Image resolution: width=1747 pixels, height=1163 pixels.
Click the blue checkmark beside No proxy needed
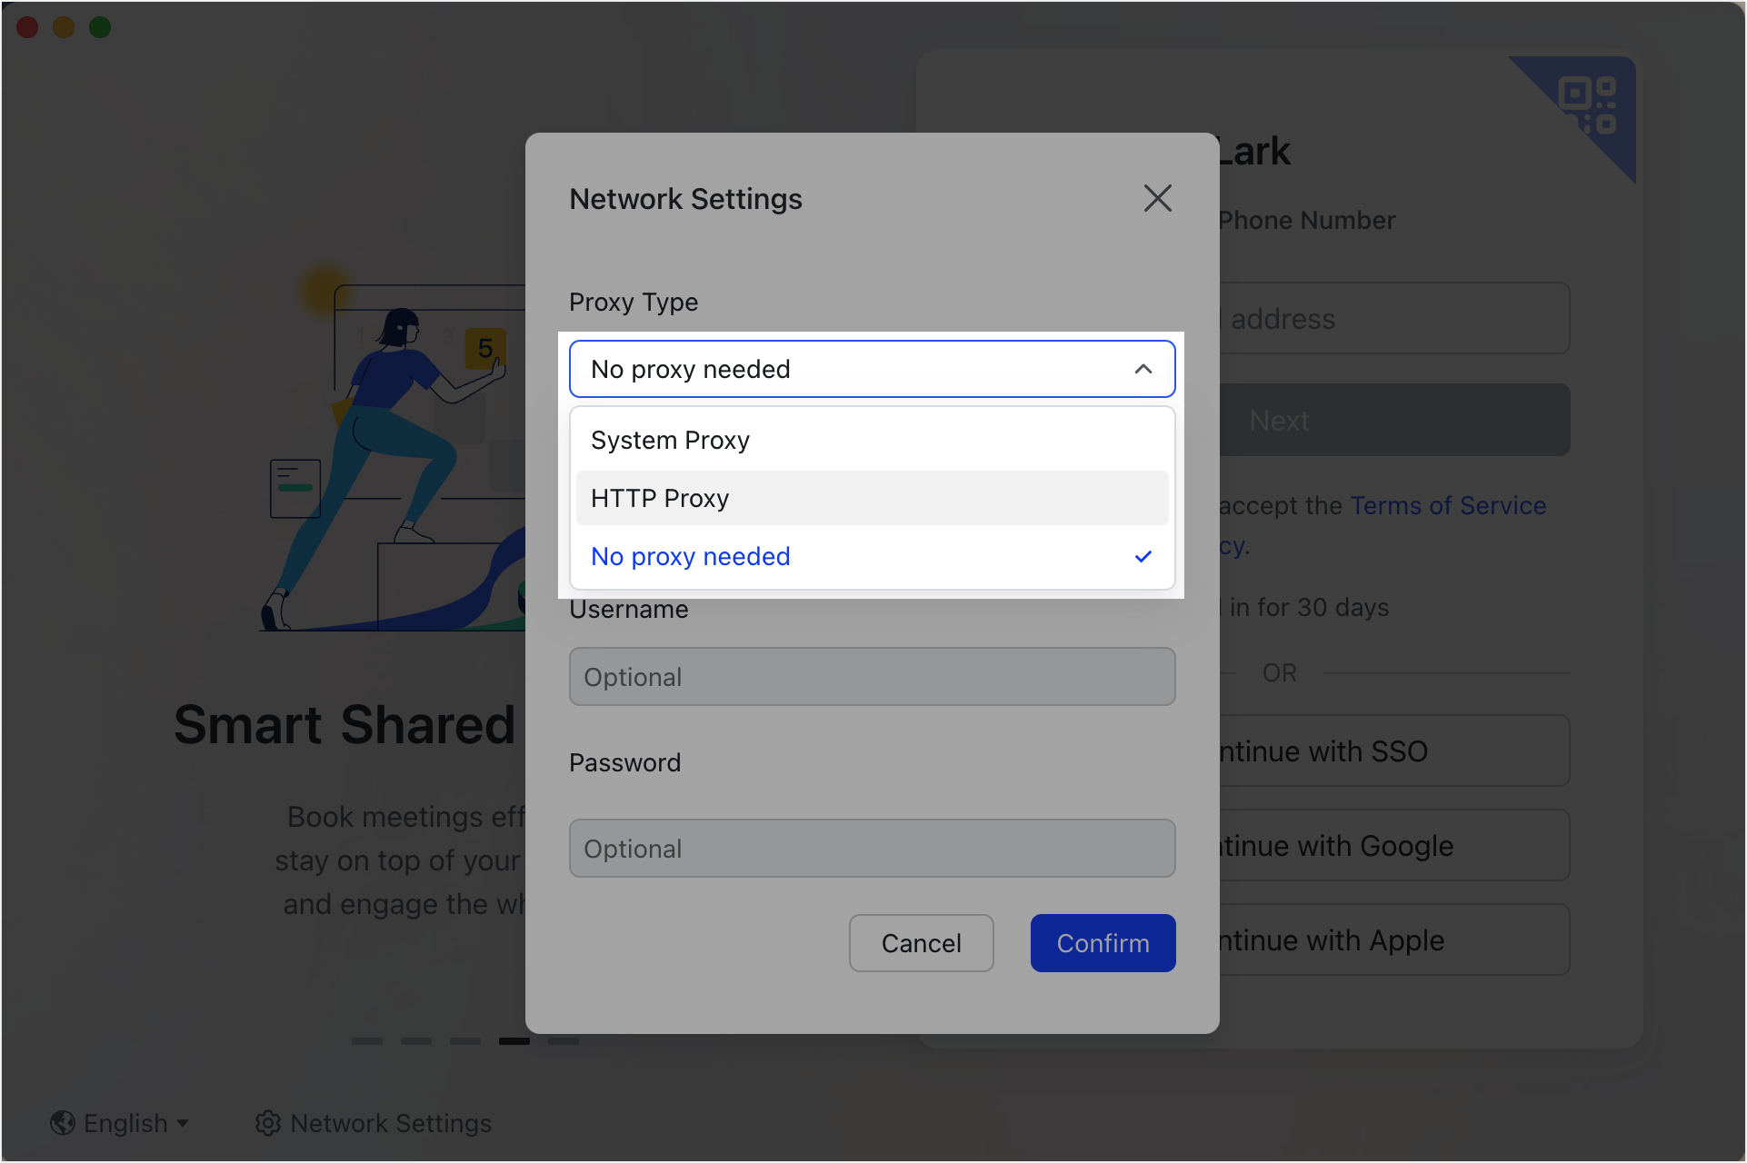1143,556
